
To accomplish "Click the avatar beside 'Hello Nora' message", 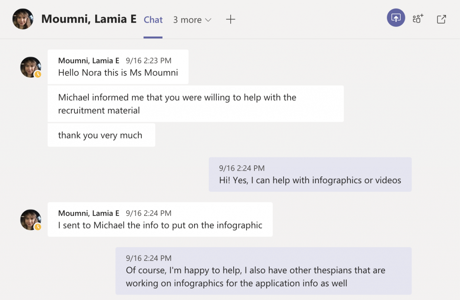I will point(30,67).
